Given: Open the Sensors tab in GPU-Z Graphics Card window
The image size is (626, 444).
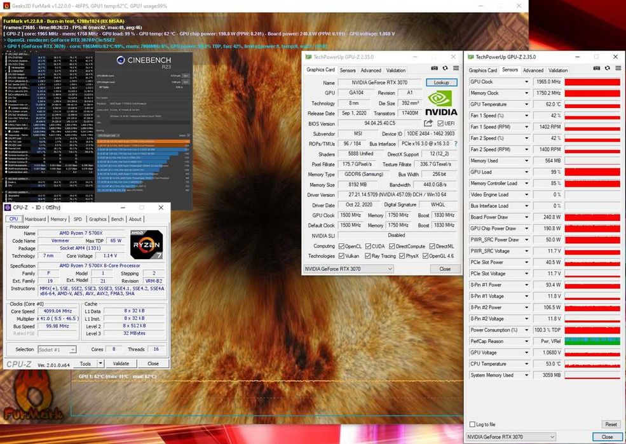Looking at the screenshot, I should click(348, 71).
